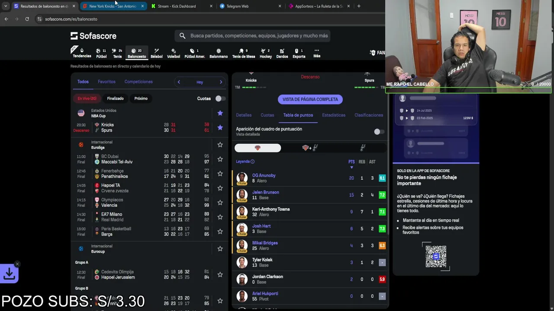Open the Tendencias section
The width and height of the screenshot is (554, 311).
[82, 53]
